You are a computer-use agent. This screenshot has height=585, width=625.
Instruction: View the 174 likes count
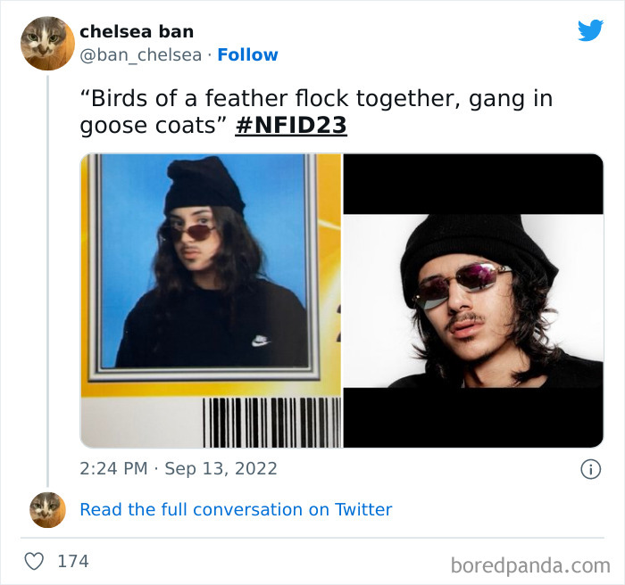pyautogui.click(x=73, y=562)
